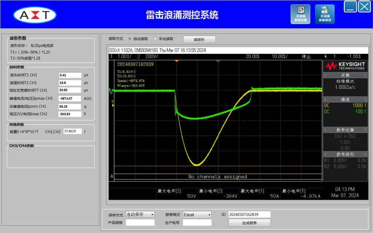This screenshot has width=373, height=233.
Task: Click the oscilloscope parameter save icon (示波器参数保存)
Action: click(x=325, y=14)
